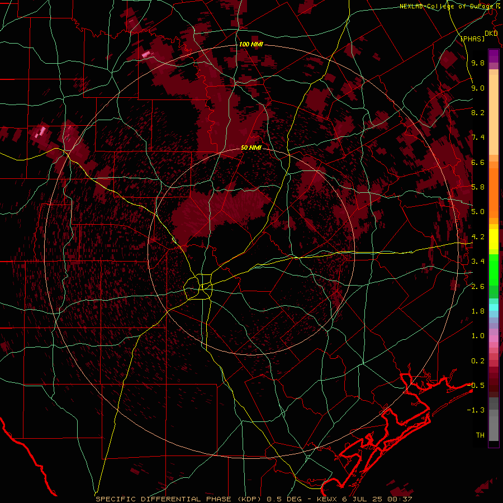Click the yellow segment of the color bar

click(493, 239)
